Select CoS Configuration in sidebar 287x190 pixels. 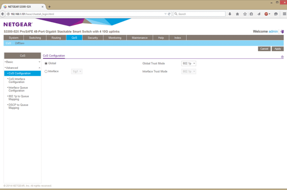pos(22,73)
